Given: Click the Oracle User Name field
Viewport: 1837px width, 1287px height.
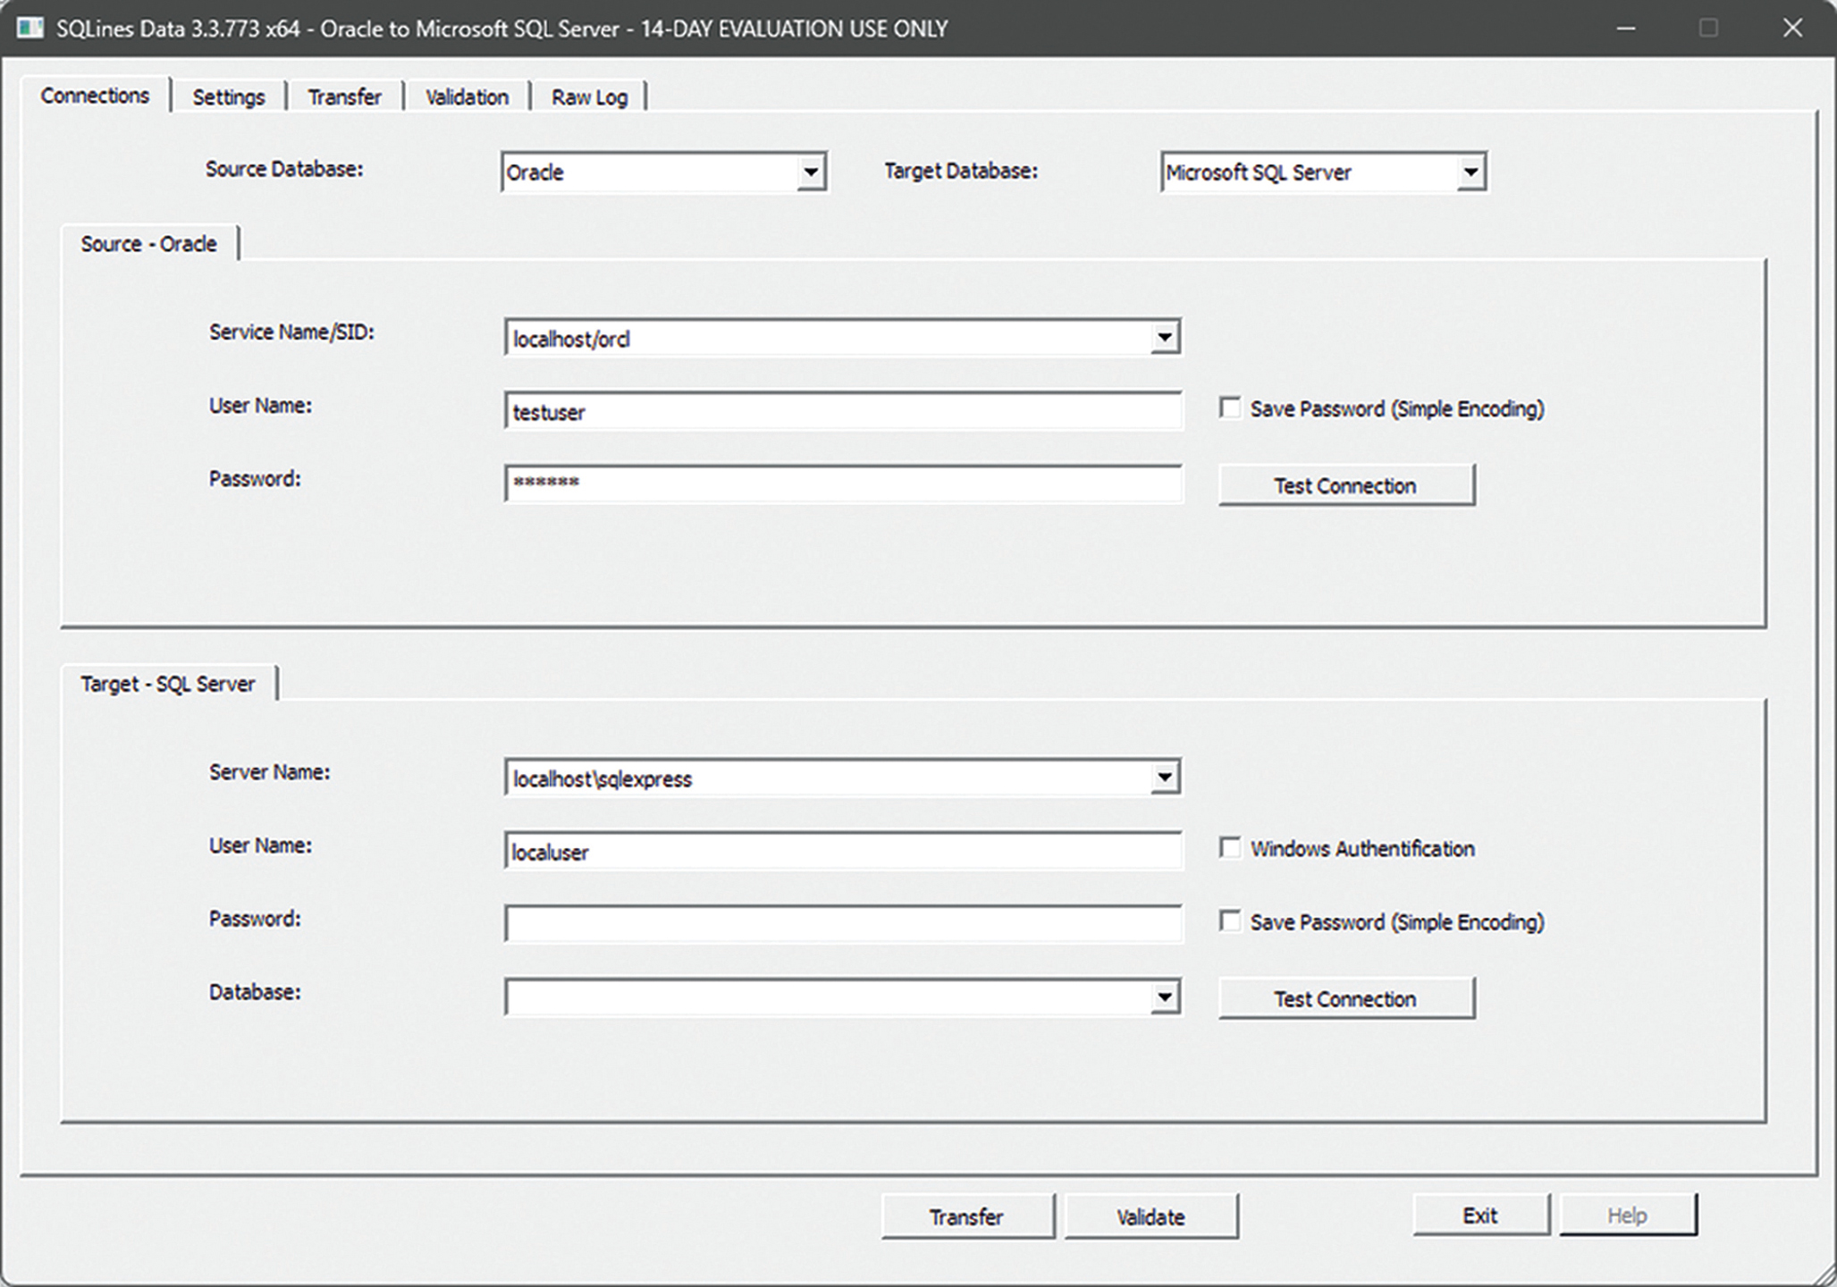Looking at the screenshot, I should [842, 411].
